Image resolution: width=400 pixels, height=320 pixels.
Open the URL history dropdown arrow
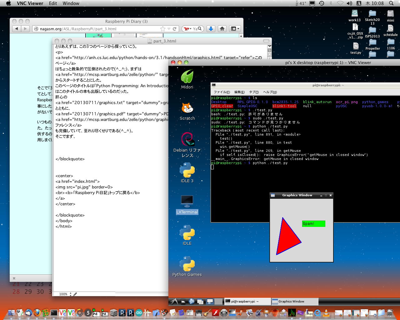169,29
